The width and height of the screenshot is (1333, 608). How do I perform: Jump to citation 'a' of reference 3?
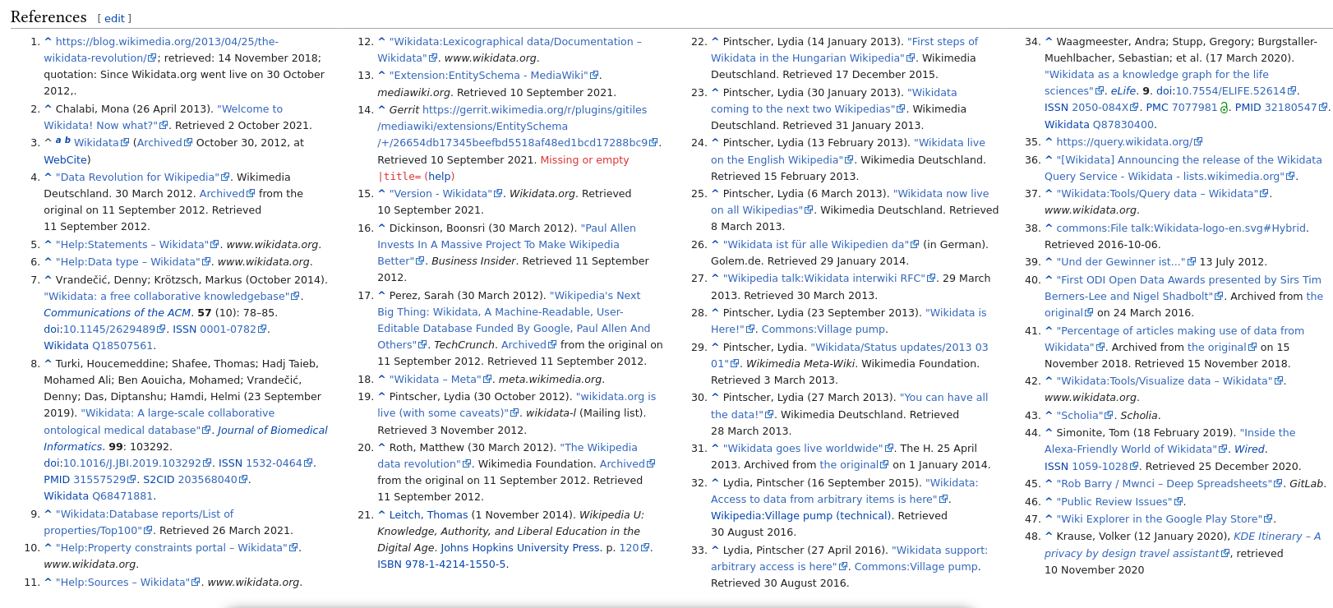[58, 140]
